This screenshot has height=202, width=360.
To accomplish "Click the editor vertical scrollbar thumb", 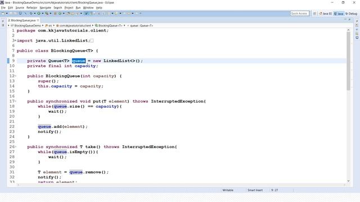I will pyautogui.click(x=348, y=61).
